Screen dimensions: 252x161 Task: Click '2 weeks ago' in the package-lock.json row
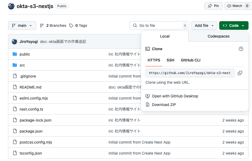coord(233,120)
